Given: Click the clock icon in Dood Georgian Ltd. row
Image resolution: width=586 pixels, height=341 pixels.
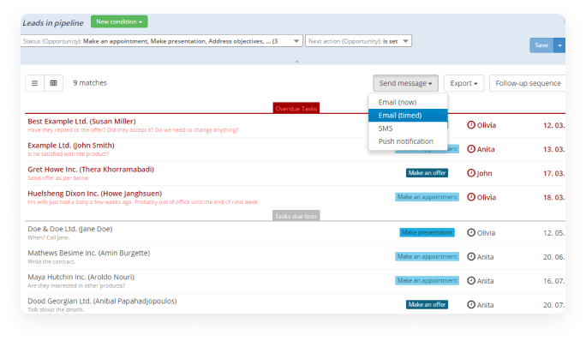Looking at the screenshot, I should pos(471,304).
